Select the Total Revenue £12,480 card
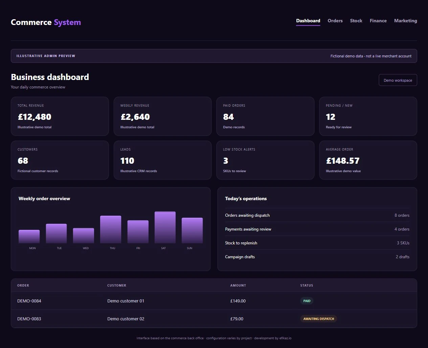The image size is (428, 348). pyautogui.click(x=60, y=116)
